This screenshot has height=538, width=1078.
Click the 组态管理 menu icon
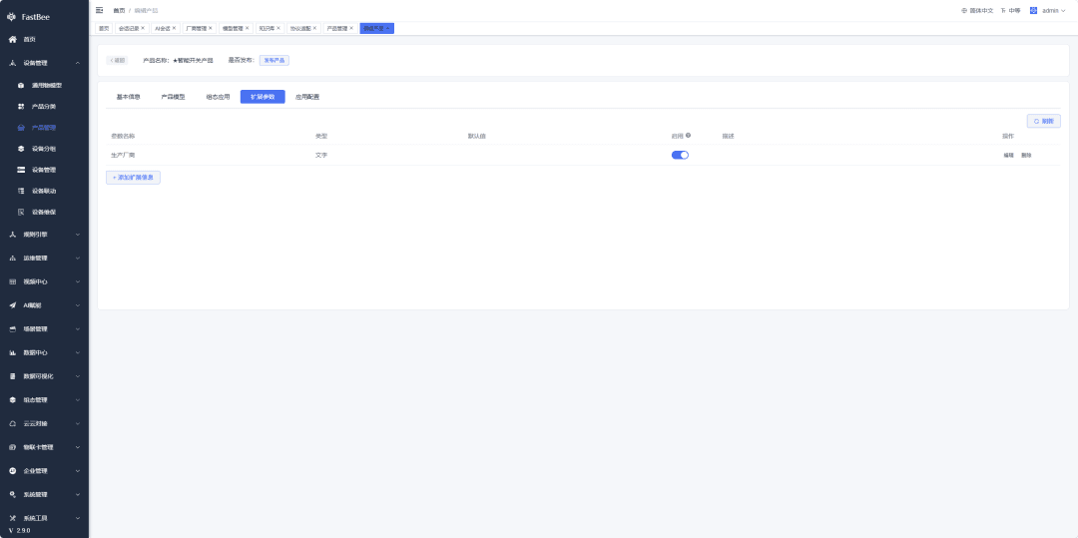point(12,400)
